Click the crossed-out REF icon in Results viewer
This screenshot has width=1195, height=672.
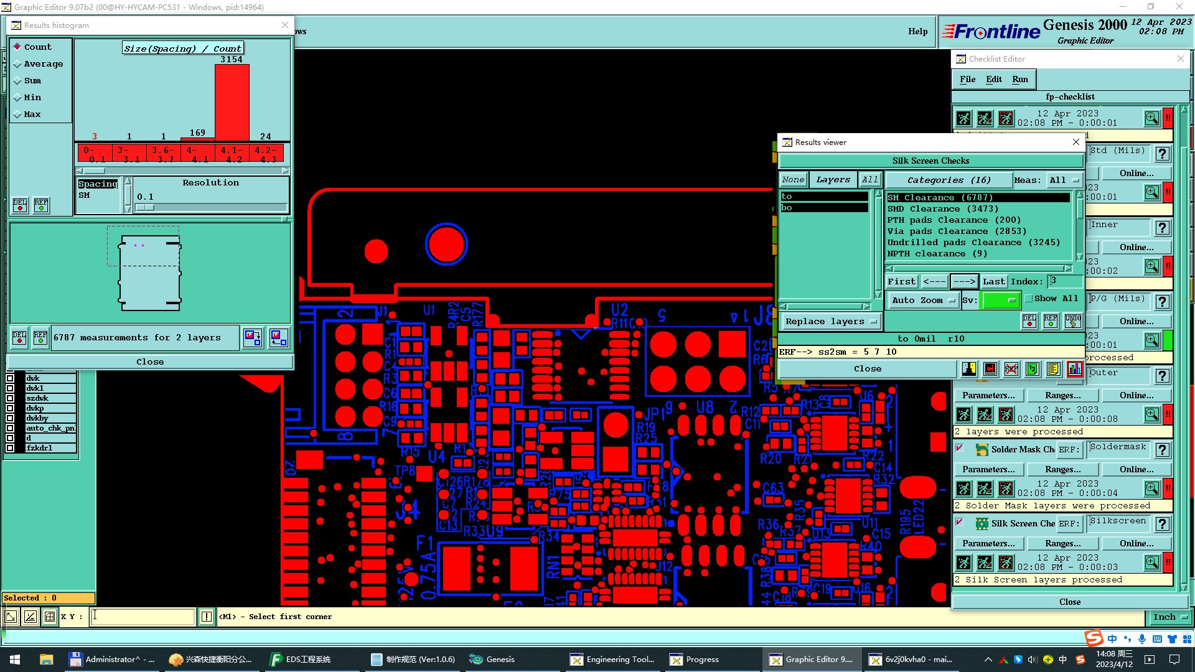point(1011,369)
